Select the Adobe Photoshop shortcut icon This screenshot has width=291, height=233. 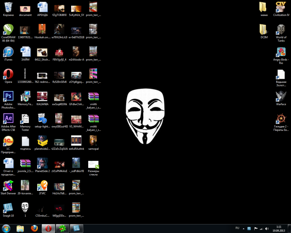pos(8,96)
